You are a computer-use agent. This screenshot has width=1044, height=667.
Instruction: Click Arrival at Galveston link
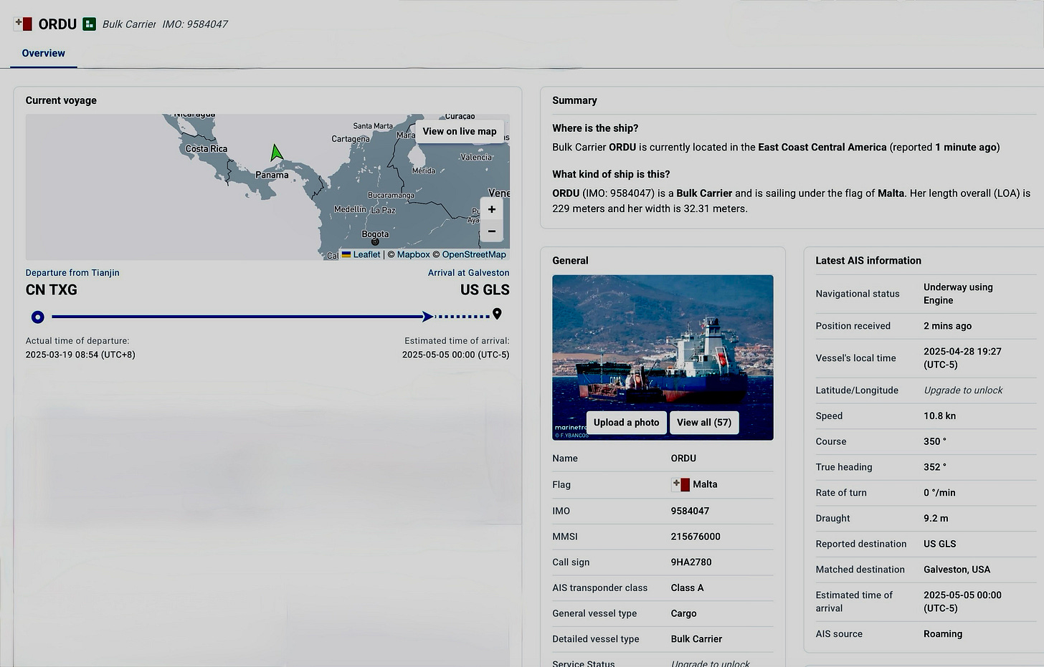(468, 273)
